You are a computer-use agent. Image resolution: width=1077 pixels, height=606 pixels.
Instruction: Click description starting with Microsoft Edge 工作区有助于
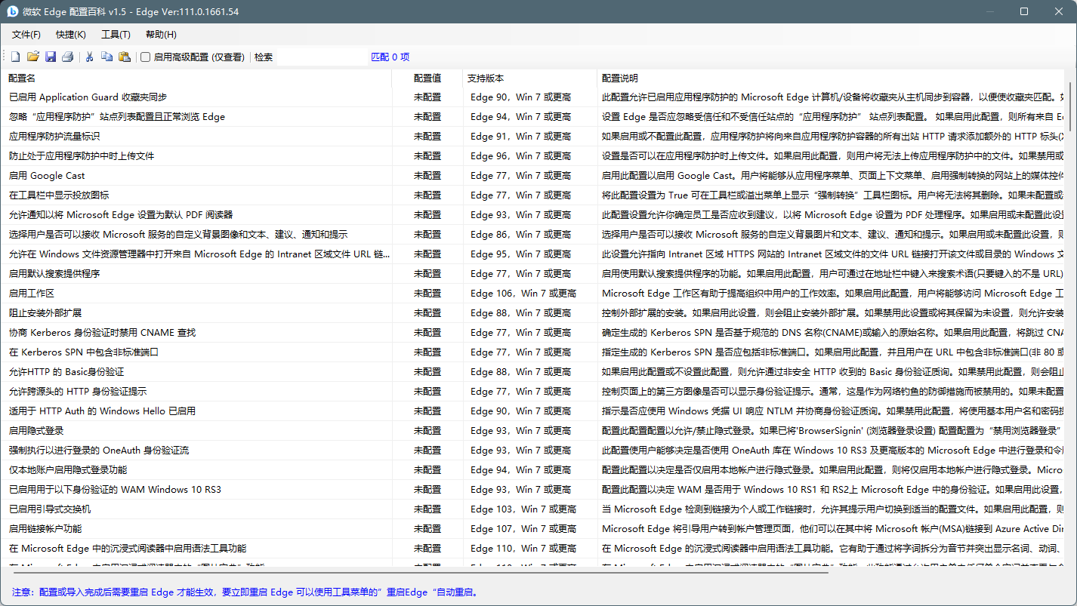[x=832, y=293]
